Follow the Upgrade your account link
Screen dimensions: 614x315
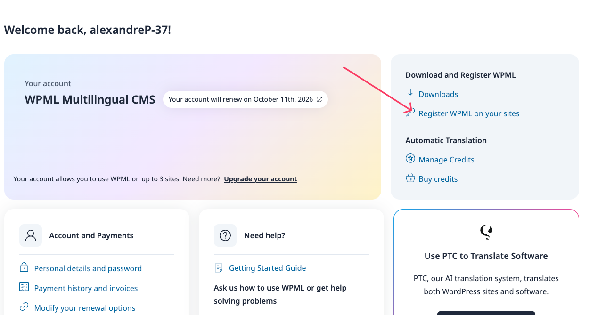point(260,179)
